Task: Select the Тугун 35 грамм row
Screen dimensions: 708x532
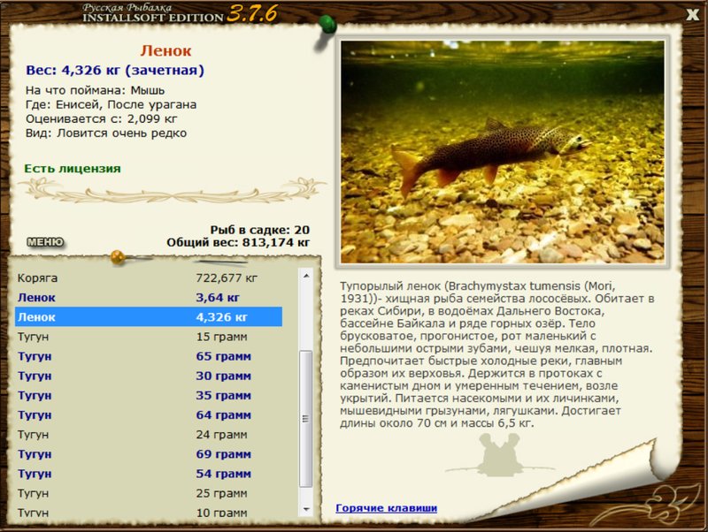Action: pyautogui.click(x=149, y=395)
